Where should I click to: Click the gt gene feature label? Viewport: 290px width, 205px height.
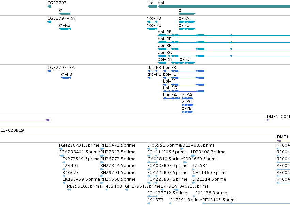point(61,10)
